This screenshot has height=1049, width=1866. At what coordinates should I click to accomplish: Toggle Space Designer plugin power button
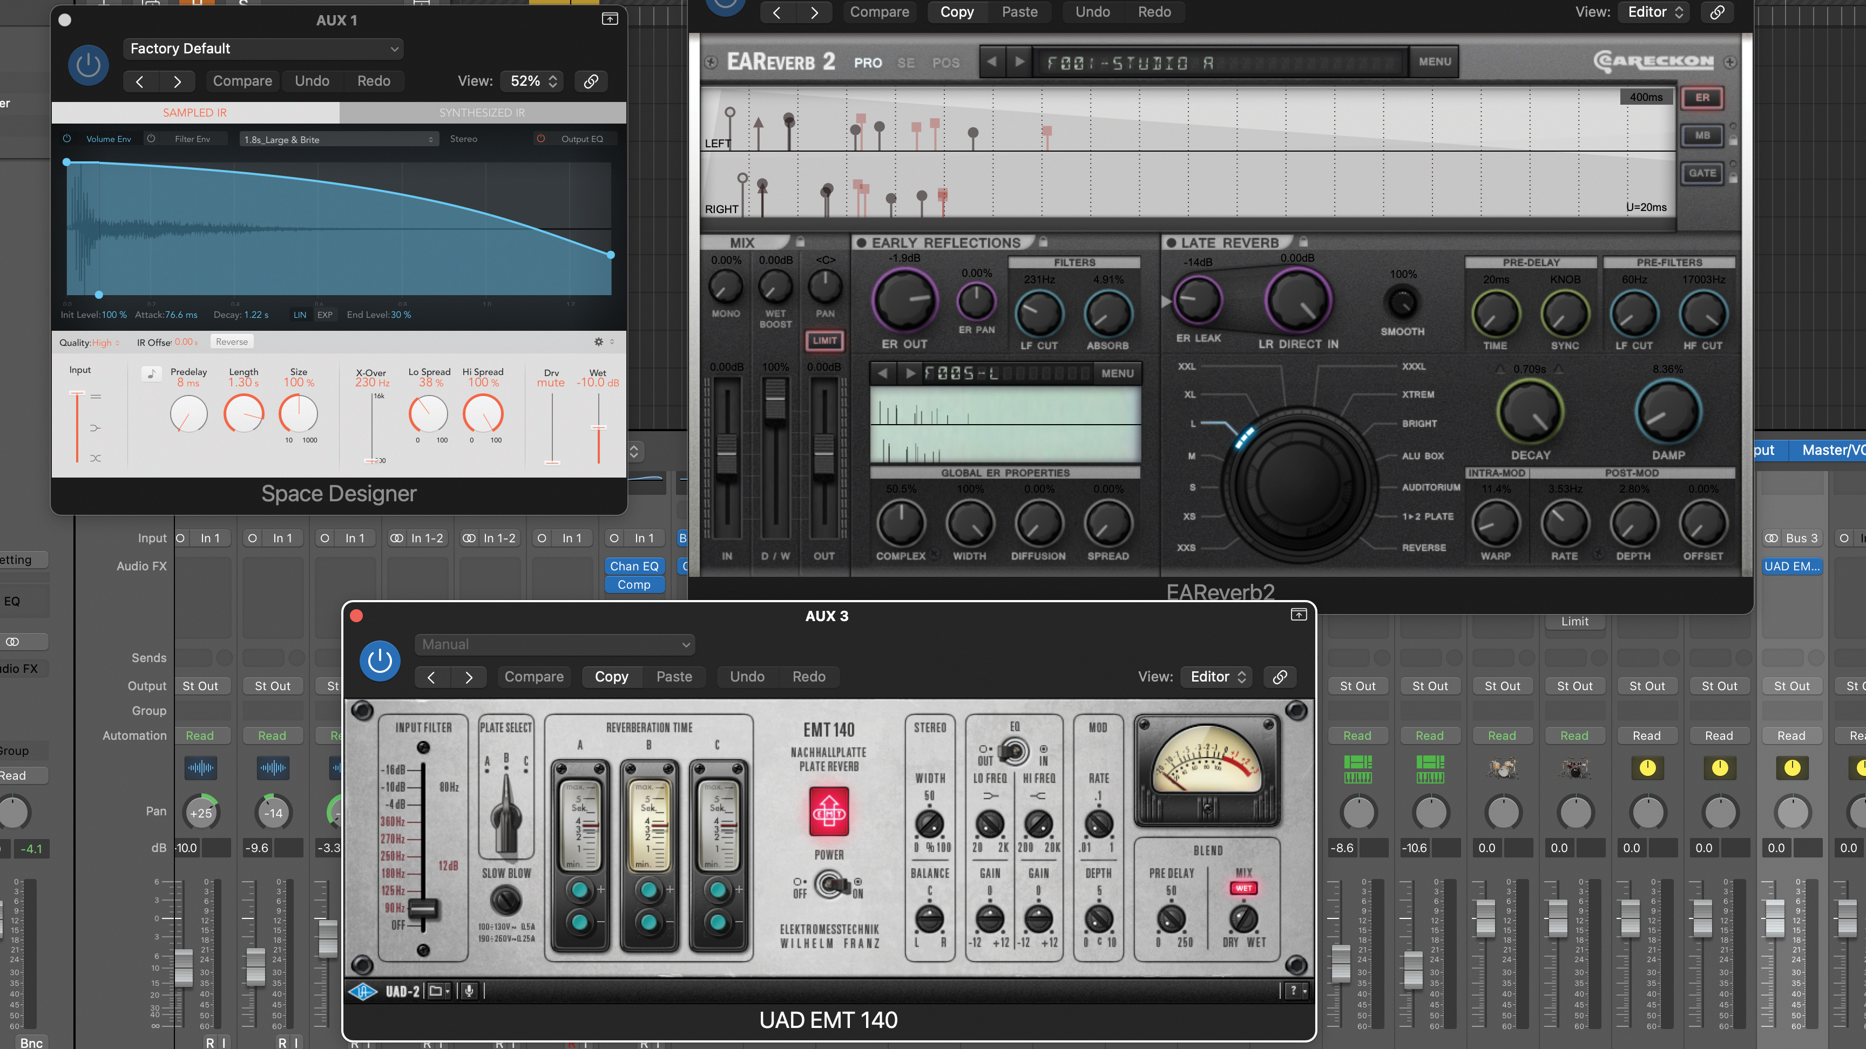[89, 65]
